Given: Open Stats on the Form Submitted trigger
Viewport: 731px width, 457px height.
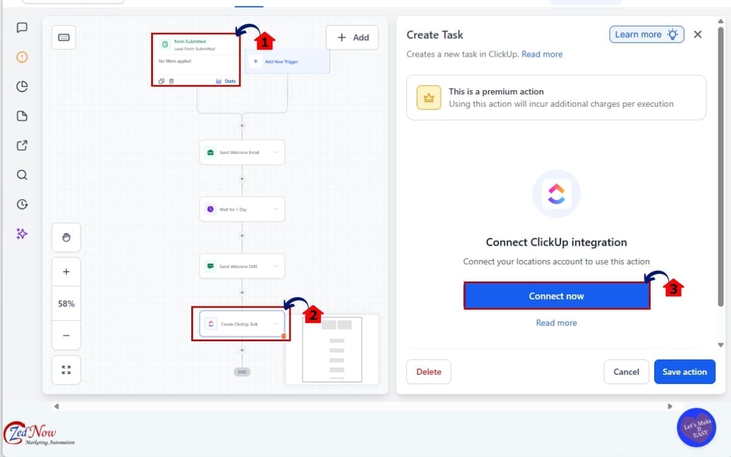Looking at the screenshot, I should 226,81.
